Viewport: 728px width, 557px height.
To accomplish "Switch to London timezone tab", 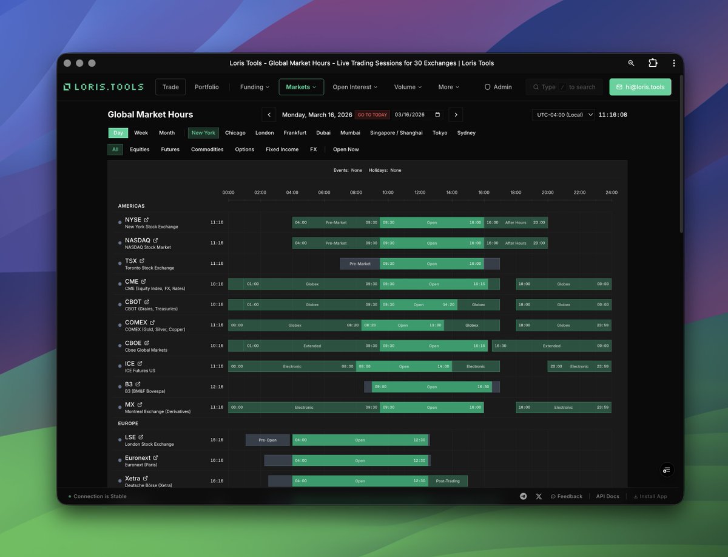I will [x=265, y=133].
